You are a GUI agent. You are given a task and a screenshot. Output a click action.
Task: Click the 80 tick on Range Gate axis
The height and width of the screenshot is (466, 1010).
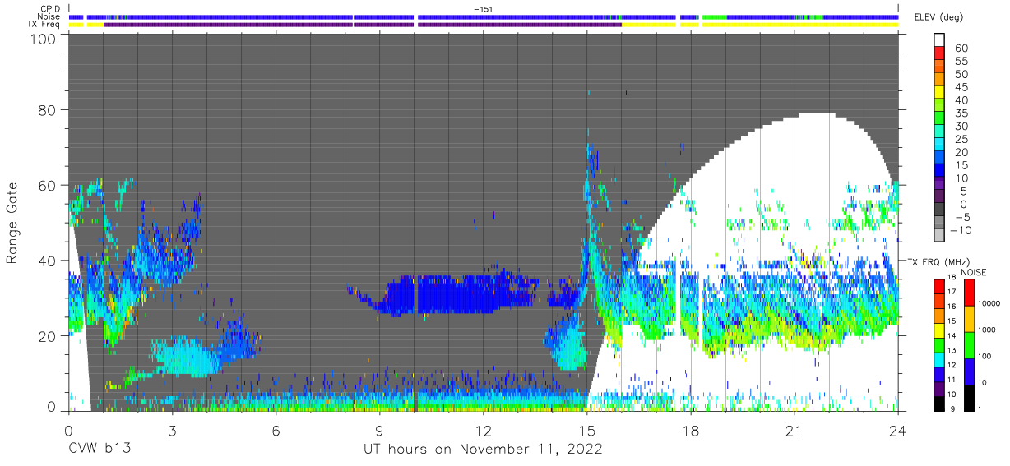click(x=47, y=110)
